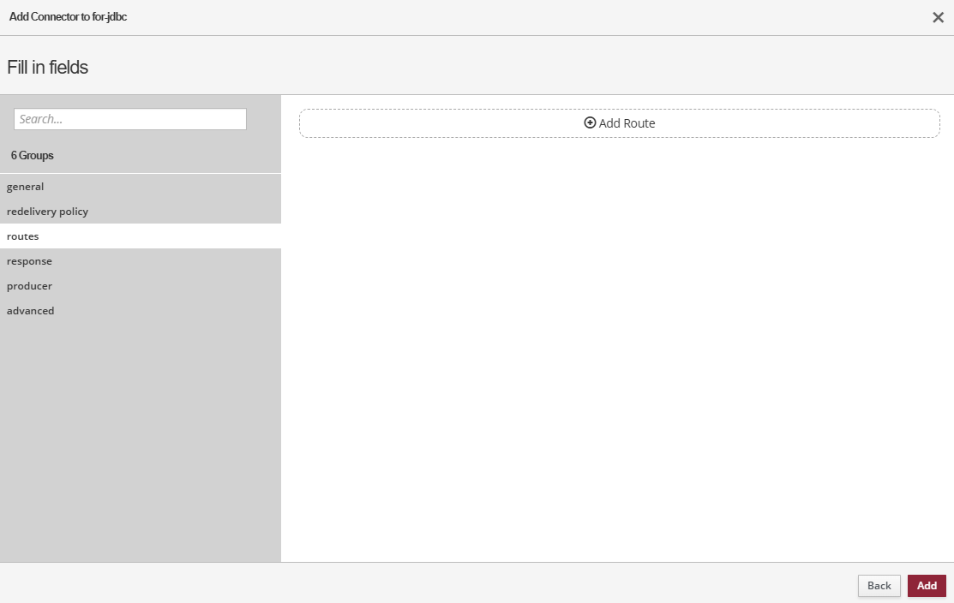Viewport: 954px width, 603px height.
Task: Switch to the response group
Action: pyautogui.click(x=29, y=261)
